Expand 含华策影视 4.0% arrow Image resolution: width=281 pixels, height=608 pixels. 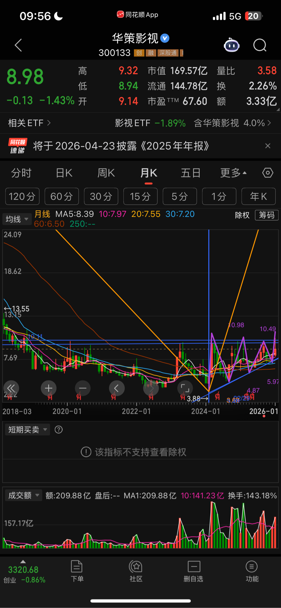pyautogui.click(x=269, y=123)
